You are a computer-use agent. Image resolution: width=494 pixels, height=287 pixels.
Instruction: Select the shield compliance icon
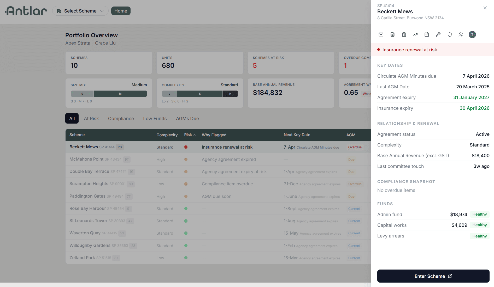[x=450, y=34]
